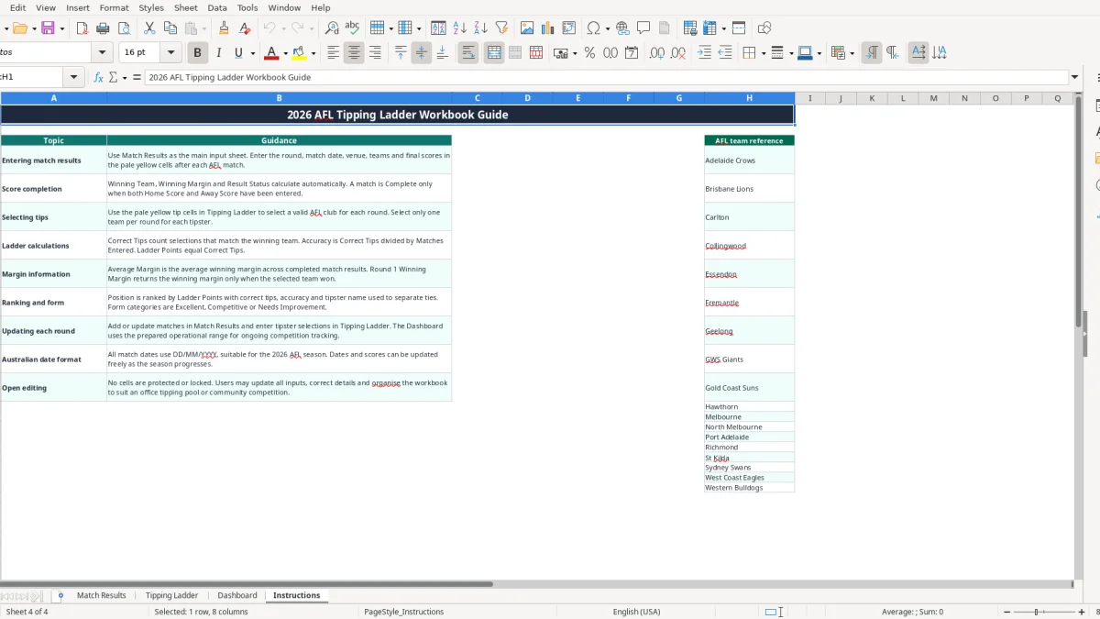This screenshot has height=619, width=1100.
Task: Open the Data menu
Action: coord(217,7)
